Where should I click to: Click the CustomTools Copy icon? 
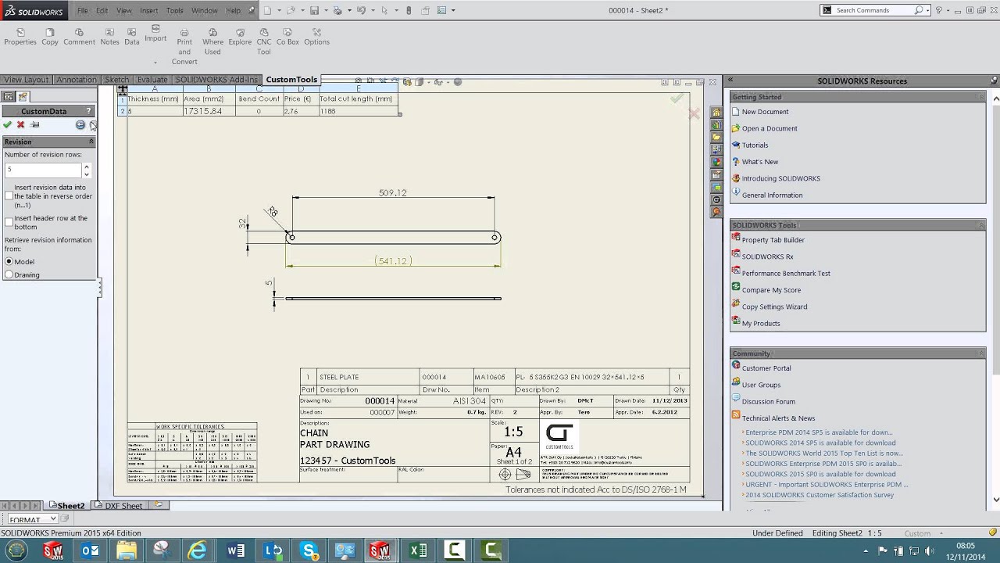[x=50, y=37]
